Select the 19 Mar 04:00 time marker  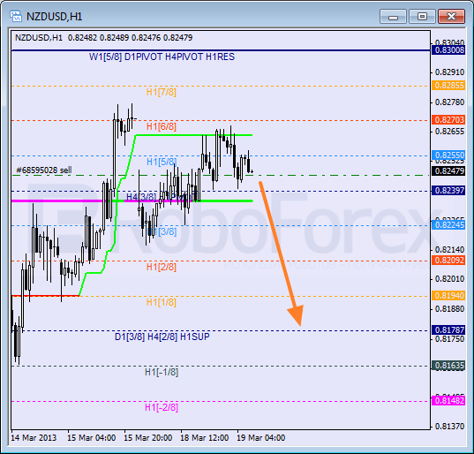261,438
